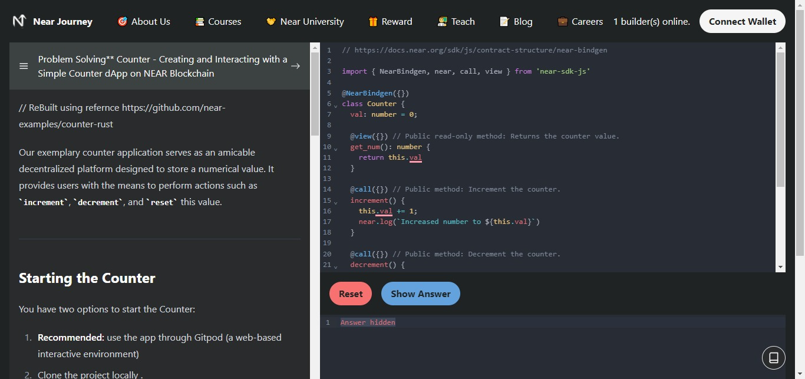Collapse the decrement method fold arrow
The width and height of the screenshot is (805, 379).
pos(335,266)
